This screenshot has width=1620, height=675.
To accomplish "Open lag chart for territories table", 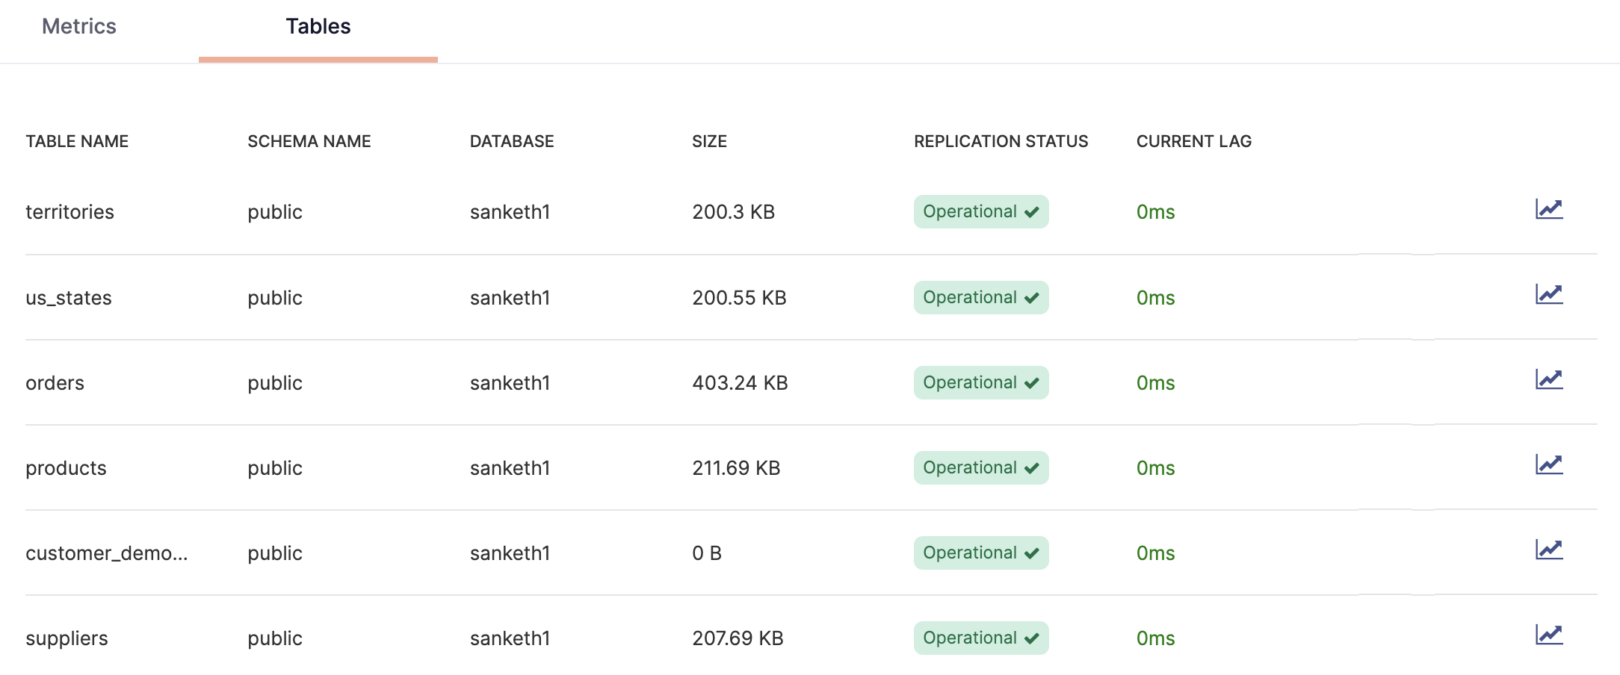I will coord(1548,209).
